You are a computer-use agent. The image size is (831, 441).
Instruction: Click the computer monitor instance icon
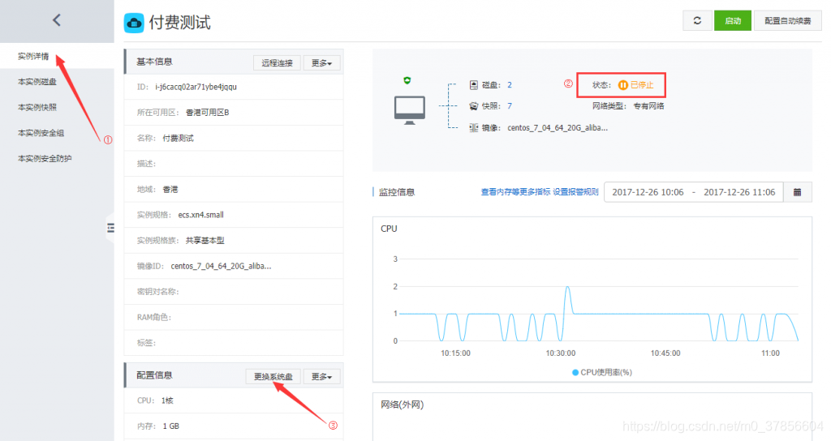(x=409, y=110)
